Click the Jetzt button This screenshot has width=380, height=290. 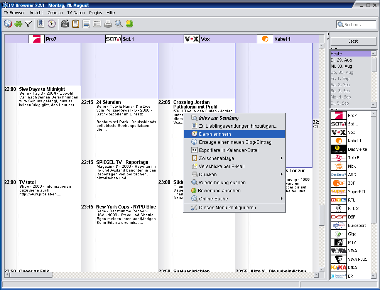[x=353, y=41]
